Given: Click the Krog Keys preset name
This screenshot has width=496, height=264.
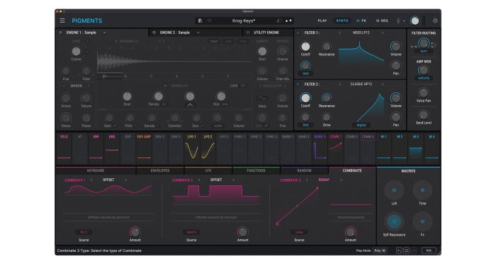Looking at the screenshot, I should click(244, 21).
